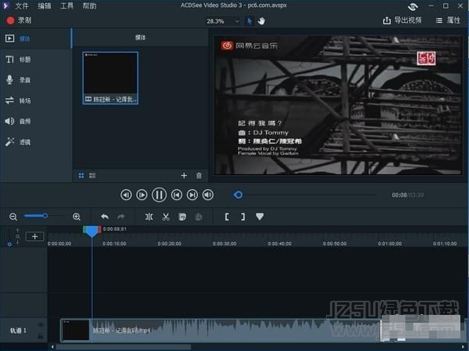The width and height of the screenshot is (469, 351).
Task: Set the out-point right bracket marker
Action: [243, 217]
